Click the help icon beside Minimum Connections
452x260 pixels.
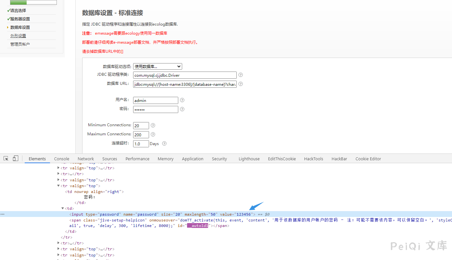click(153, 125)
